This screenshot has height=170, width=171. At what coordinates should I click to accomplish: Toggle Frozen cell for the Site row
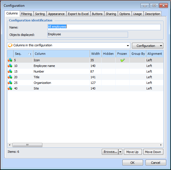pyautogui.click(x=123, y=88)
